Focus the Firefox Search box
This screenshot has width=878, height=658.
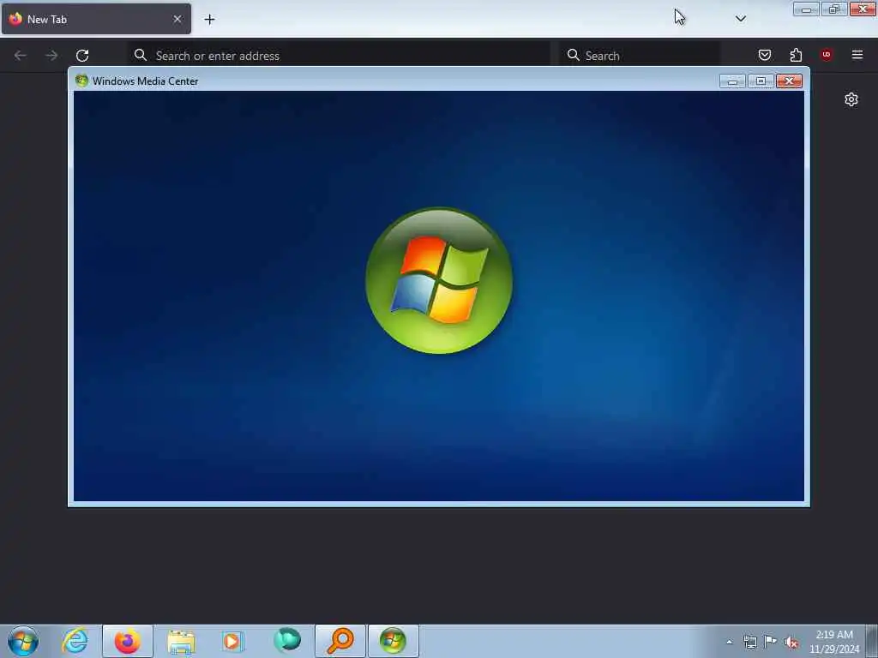[640, 56]
